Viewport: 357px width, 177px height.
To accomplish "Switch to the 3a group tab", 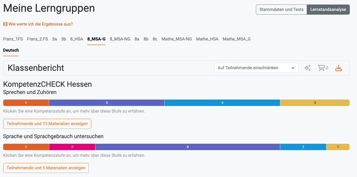I will click(x=55, y=39).
